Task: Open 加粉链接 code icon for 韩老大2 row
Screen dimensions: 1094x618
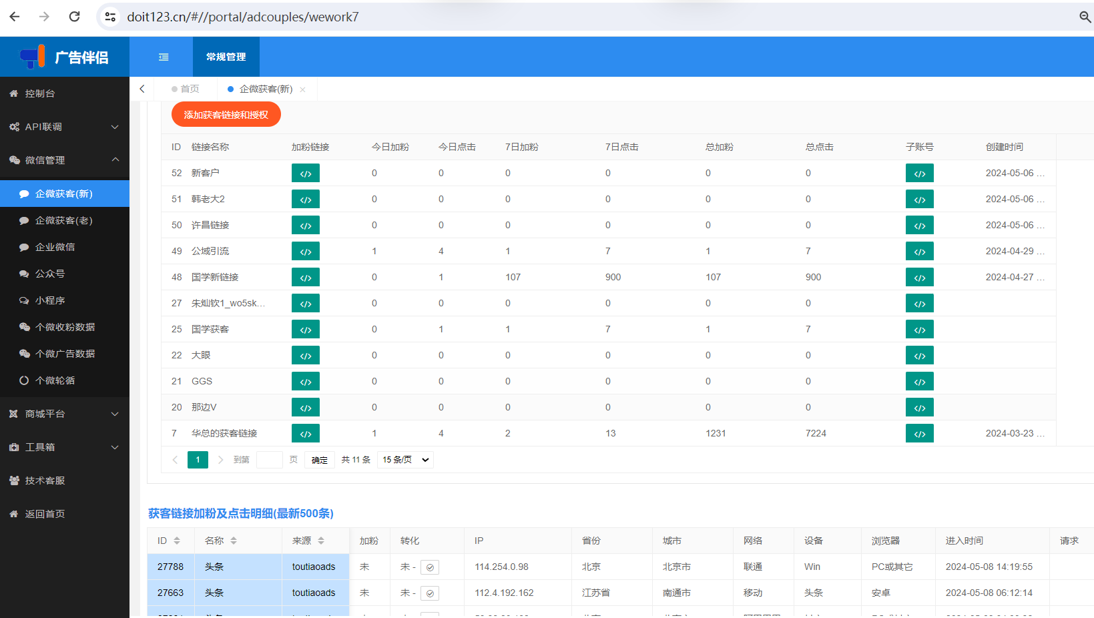Action: [306, 199]
